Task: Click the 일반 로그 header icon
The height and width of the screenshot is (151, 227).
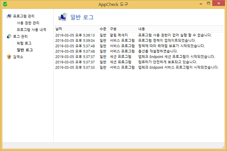Action: coord(63,17)
